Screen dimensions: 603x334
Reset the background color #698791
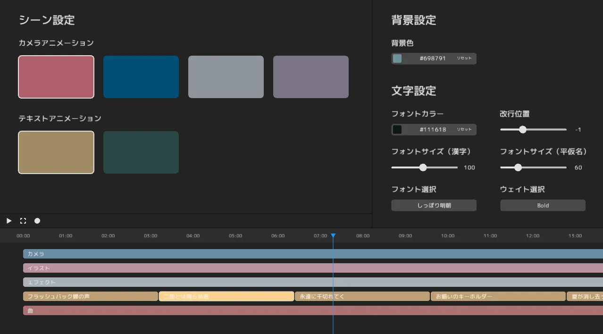[464, 58]
